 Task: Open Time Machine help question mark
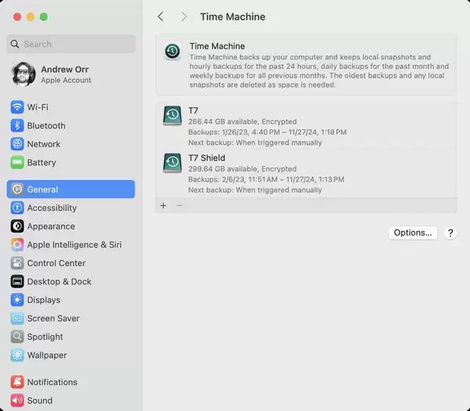click(450, 233)
